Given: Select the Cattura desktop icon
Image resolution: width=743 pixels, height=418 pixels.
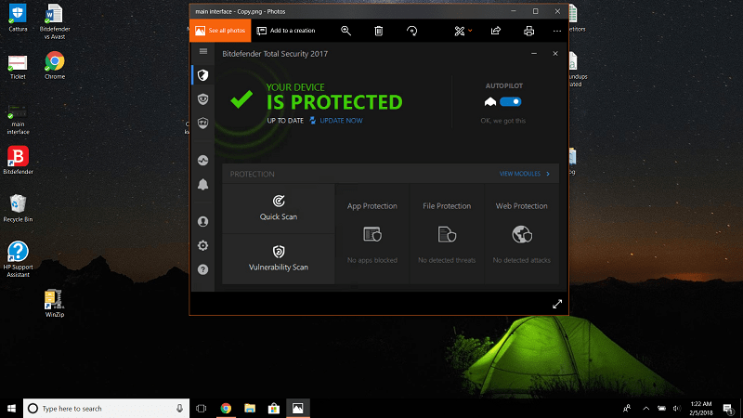Looking at the screenshot, I should pos(18,18).
